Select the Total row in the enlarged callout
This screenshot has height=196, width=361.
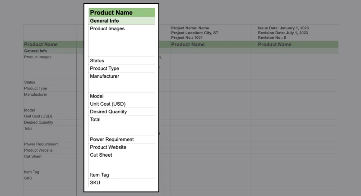pyautogui.click(x=95, y=120)
